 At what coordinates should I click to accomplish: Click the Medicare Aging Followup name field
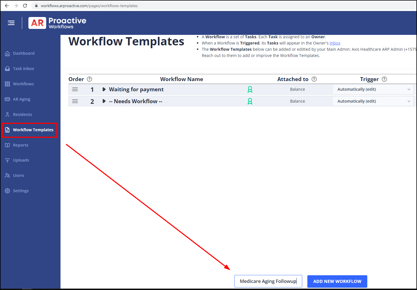click(268, 281)
